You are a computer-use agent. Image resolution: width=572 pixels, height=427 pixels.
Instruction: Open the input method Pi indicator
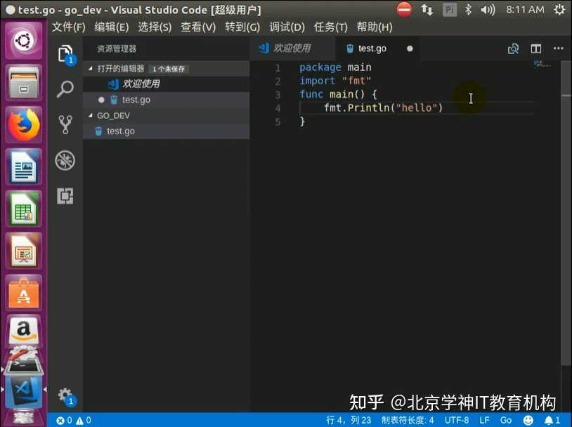(450, 9)
